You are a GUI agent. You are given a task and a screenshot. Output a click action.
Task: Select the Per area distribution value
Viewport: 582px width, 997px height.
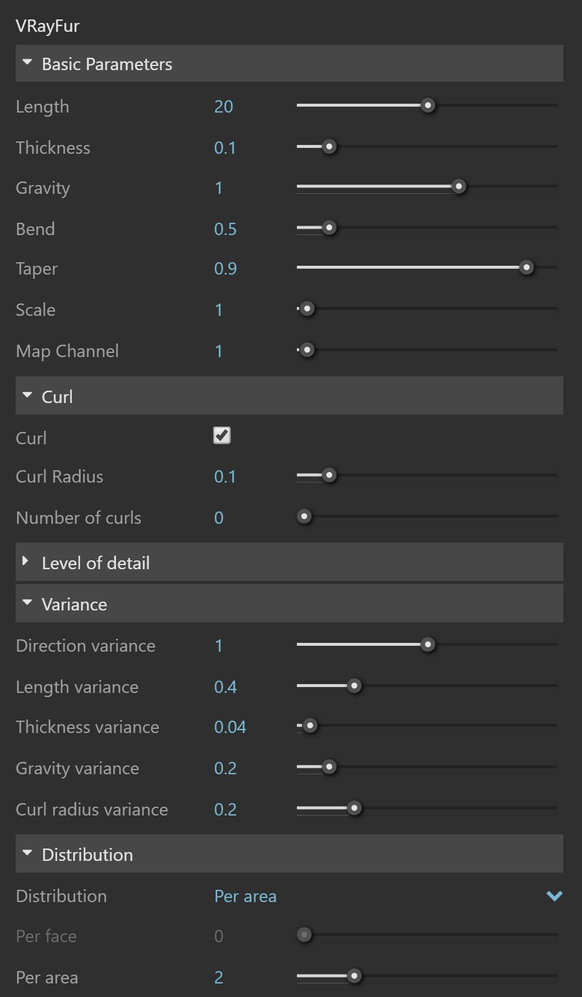click(245, 896)
